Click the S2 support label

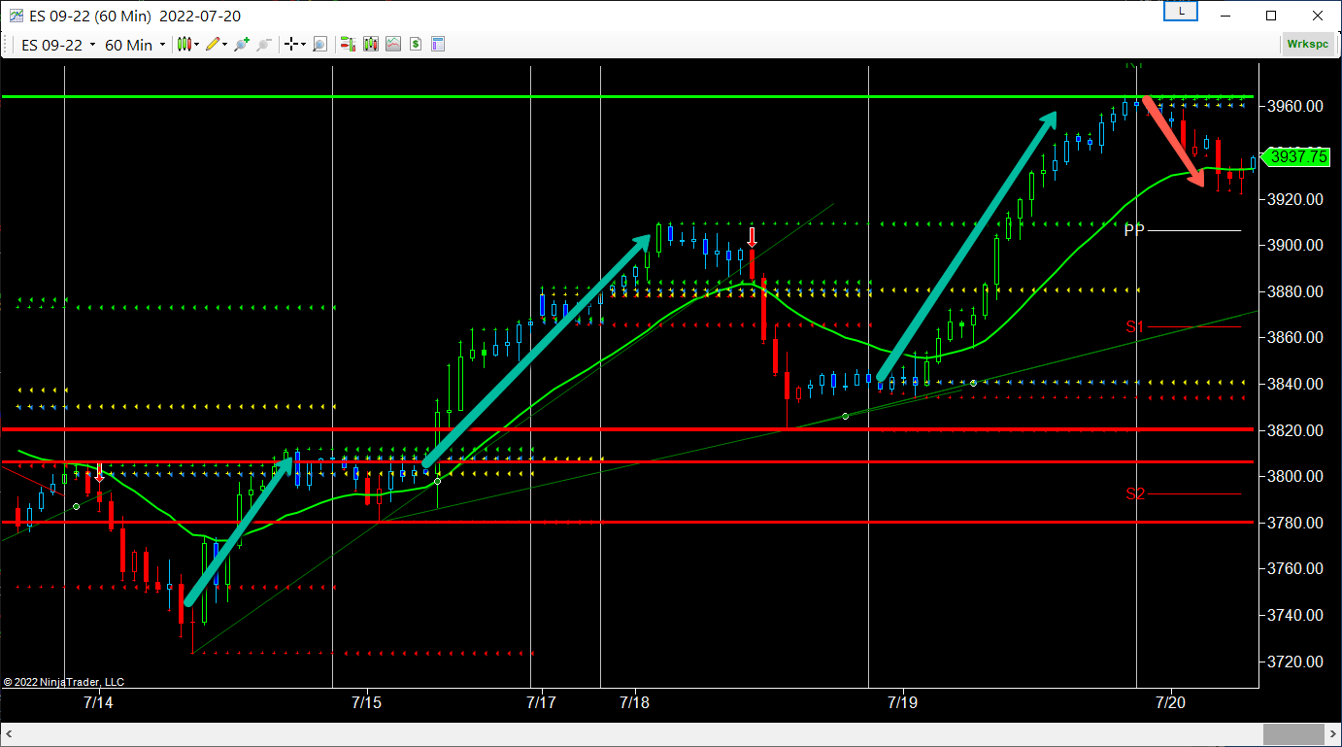tap(1135, 494)
